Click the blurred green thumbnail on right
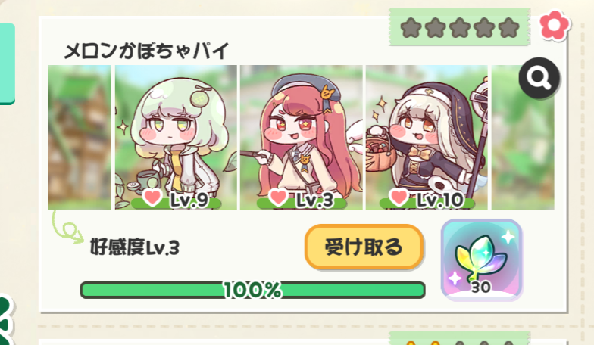Screen dimensions: 594x345 (523, 138)
